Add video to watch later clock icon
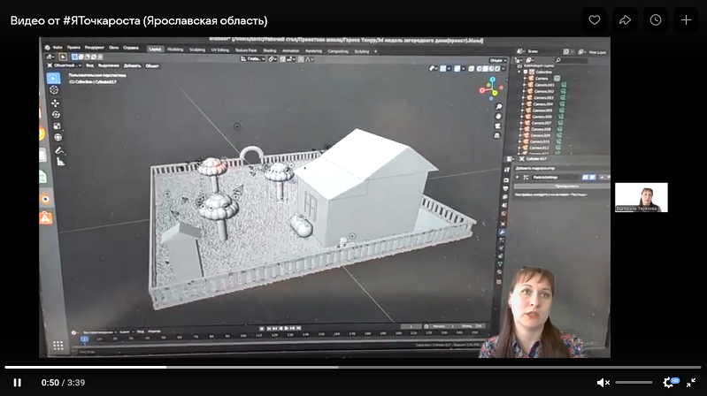Image resolution: width=707 pixels, height=396 pixels. click(x=656, y=19)
